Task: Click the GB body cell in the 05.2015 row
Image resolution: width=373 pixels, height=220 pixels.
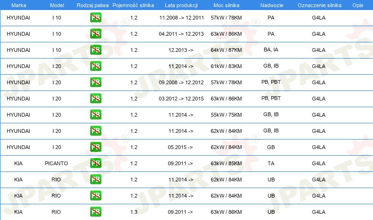Action: point(271,147)
